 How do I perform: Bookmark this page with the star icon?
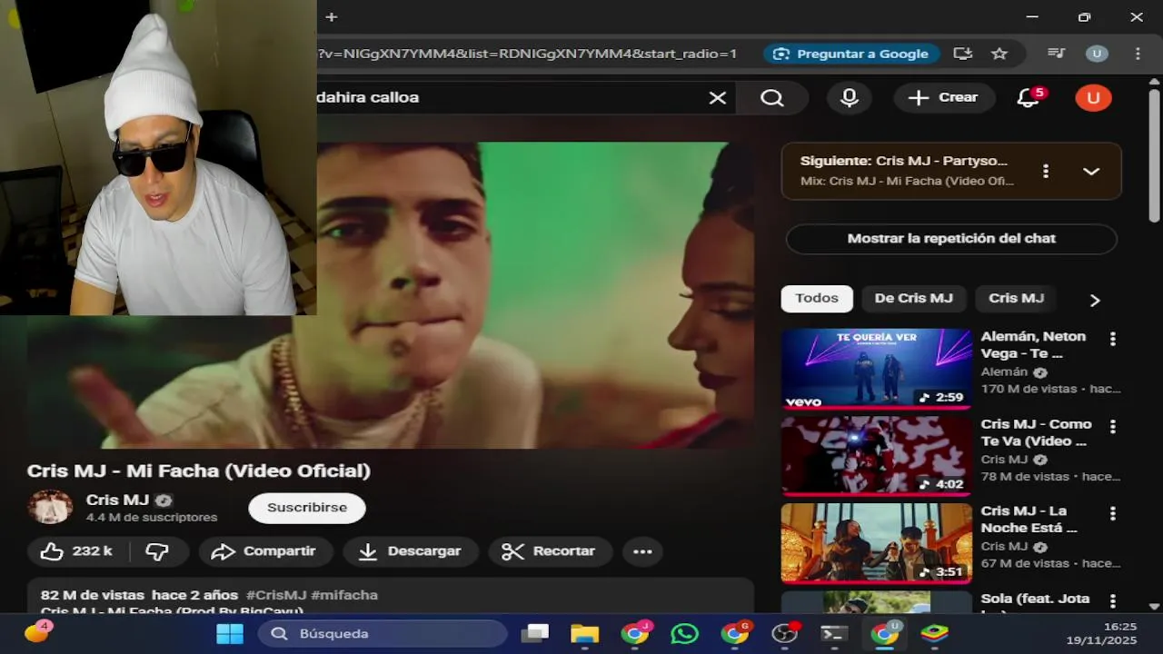tap(999, 54)
